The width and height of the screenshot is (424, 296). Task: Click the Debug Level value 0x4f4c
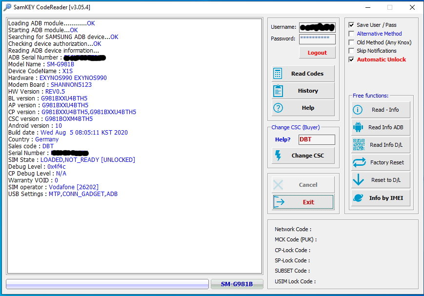(x=57, y=167)
